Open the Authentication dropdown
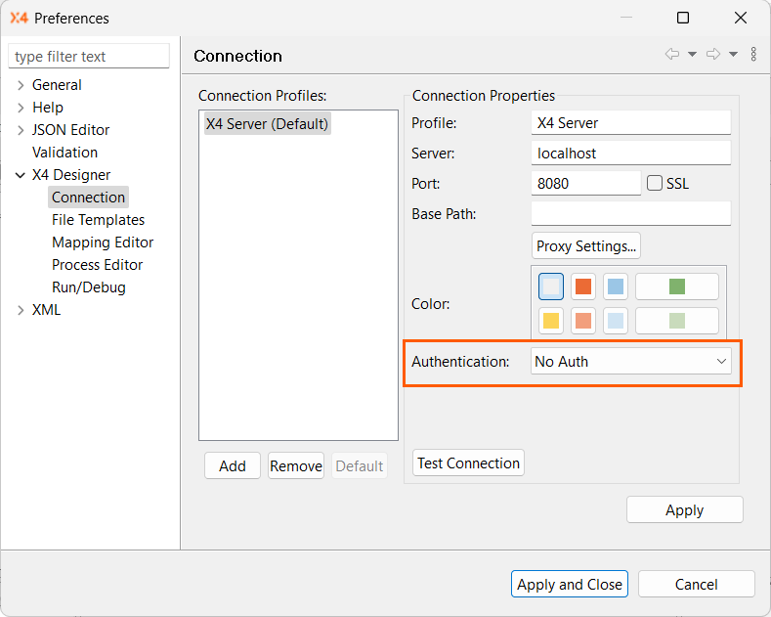Viewport: 771px width, 617px height. pyautogui.click(x=631, y=362)
